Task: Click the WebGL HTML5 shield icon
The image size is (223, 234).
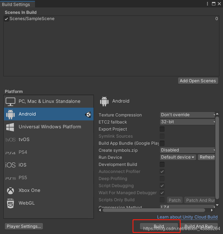Action: tap(10, 203)
